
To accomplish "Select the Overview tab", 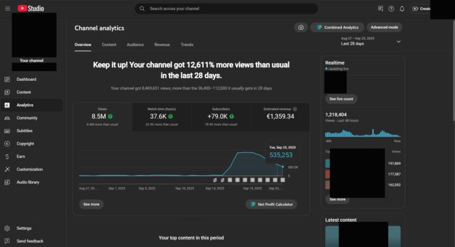I will point(83,45).
